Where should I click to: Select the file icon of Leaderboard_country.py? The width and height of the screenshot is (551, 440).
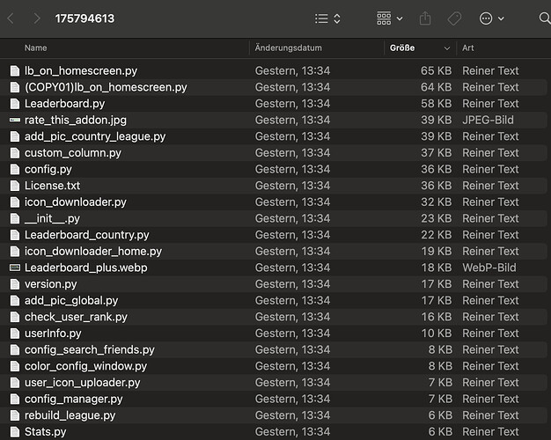[15, 235]
